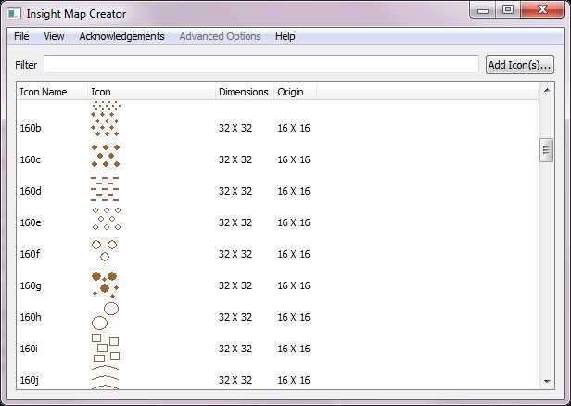Click inside the Filter text field
This screenshot has height=406, width=571.
pos(260,65)
